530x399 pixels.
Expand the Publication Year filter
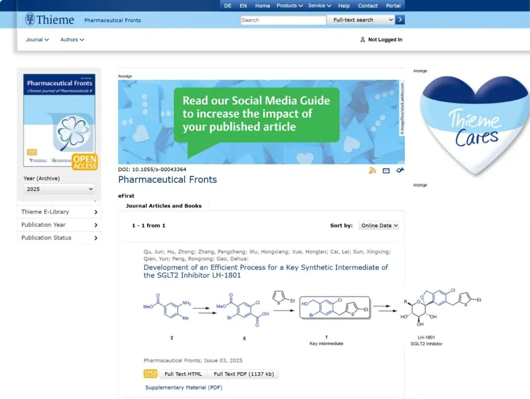[59, 225]
